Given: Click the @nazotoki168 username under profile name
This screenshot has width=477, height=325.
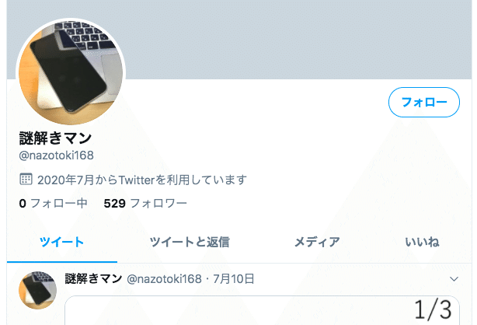Looking at the screenshot, I should 56,156.
